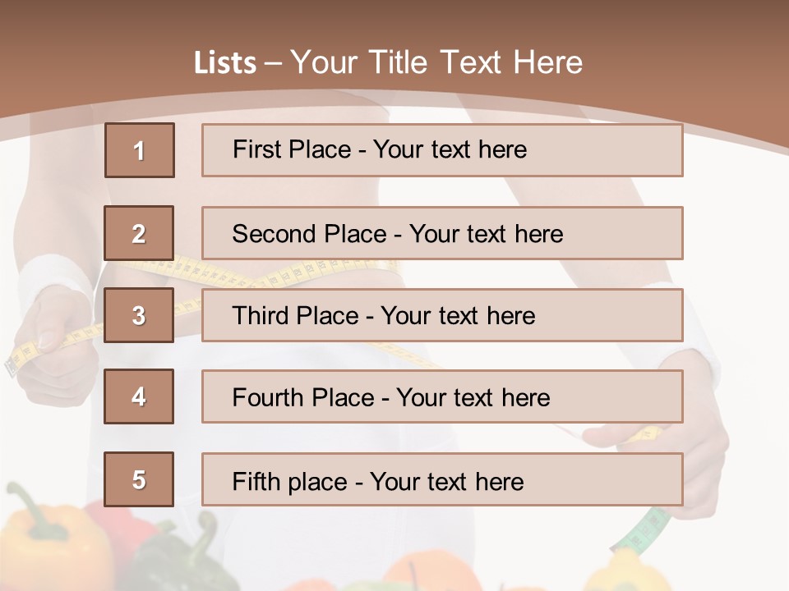The image size is (789, 591).
Task: Select the Fifth place text box
Action: tap(442, 479)
